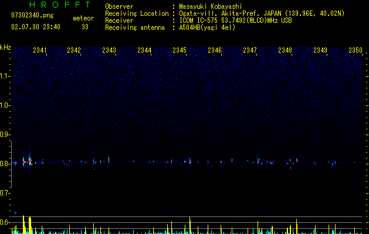This screenshot has height=234, width=369.
Task: Click the small blue echo spot below 0.7 kHz
Action: click(15, 213)
